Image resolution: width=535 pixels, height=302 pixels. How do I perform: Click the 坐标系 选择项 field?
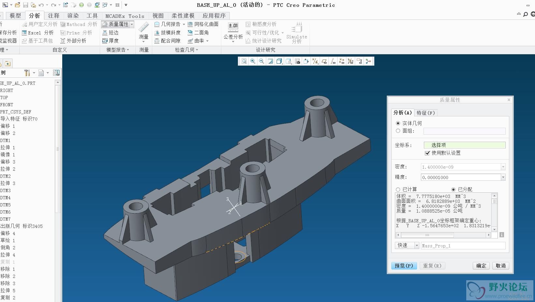coord(465,145)
